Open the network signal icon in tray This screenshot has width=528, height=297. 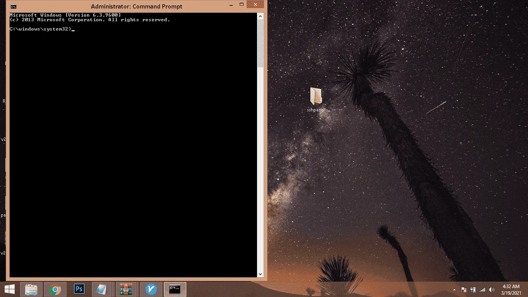coord(482,289)
